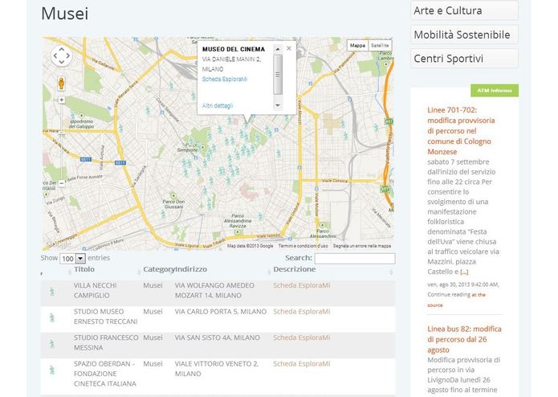This screenshot has height=397, width=558.
Task: Switch map to Satellite view
Action: click(x=380, y=46)
